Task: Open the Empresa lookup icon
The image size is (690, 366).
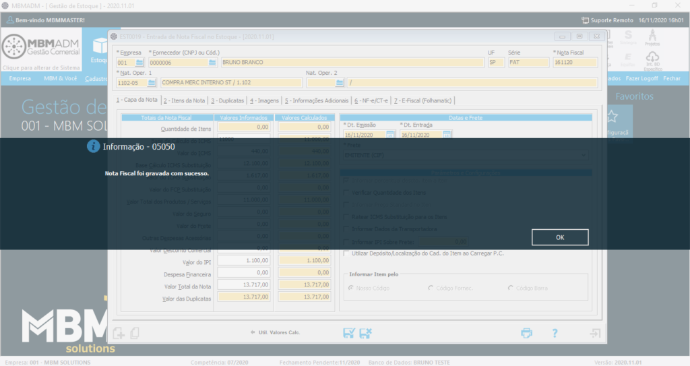Action: coord(139,63)
